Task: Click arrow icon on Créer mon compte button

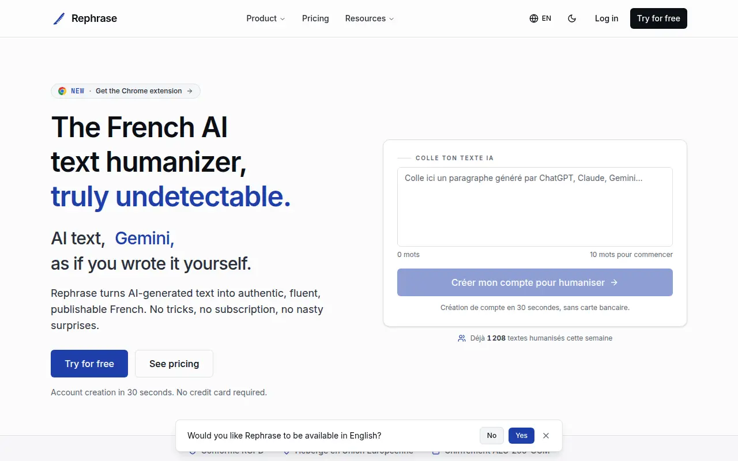Action: pyautogui.click(x=614, y=282)
